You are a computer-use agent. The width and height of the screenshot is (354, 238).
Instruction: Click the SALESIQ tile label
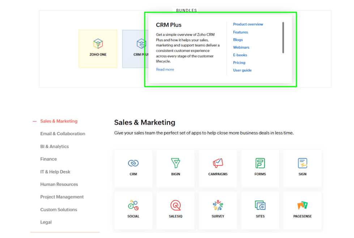coord(175,216)
